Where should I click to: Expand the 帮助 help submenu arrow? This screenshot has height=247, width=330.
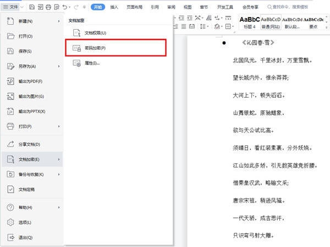(59, 207)
